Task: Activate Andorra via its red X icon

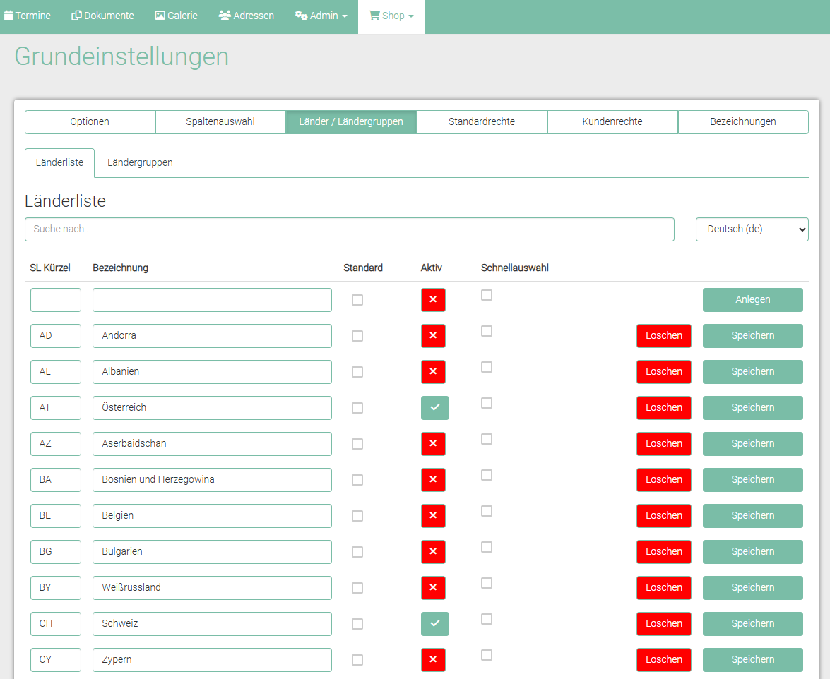Action: [x=433, y=336]
